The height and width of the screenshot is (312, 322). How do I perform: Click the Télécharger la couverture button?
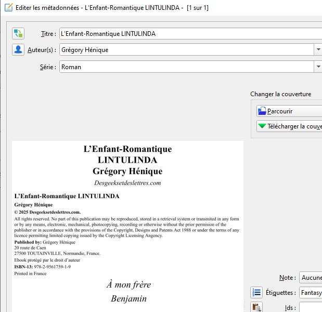[x=289, y=126]
